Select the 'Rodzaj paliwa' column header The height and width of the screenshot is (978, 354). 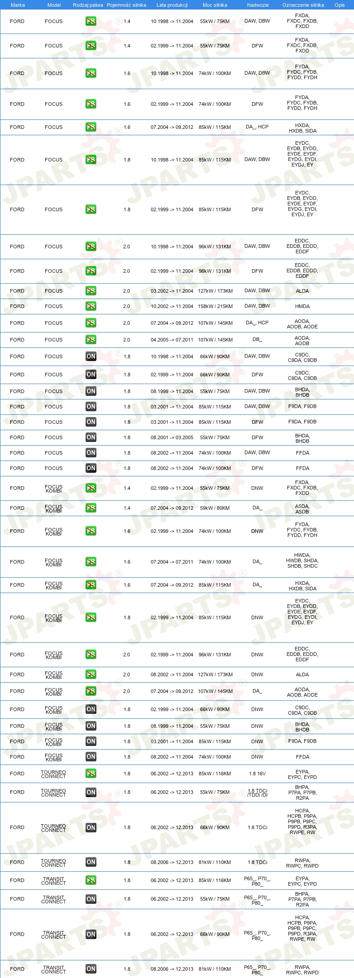pos(88,5)
